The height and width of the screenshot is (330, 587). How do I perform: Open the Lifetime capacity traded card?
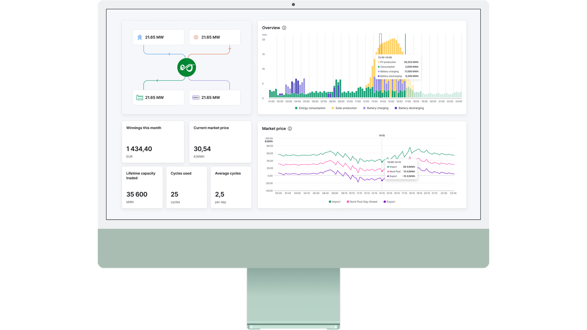coord(142,187)
